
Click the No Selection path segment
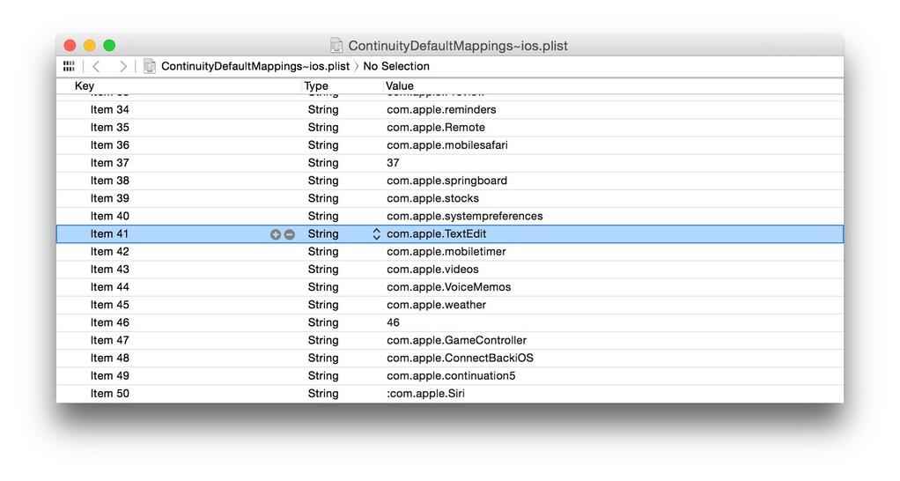click(x=396, y=66)
